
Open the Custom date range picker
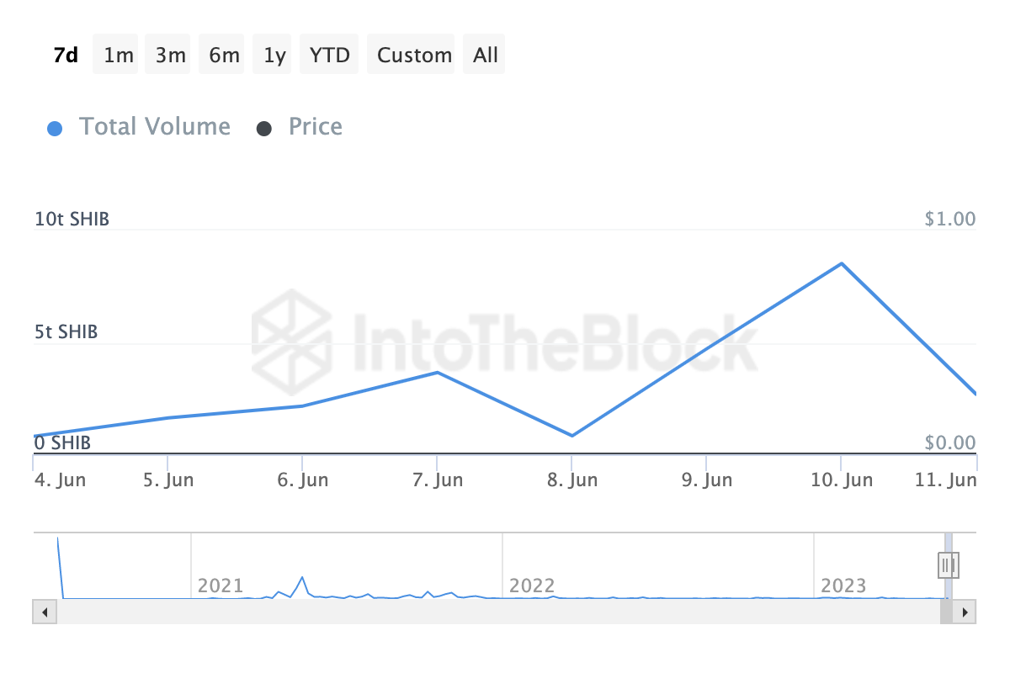click(414, 56)
